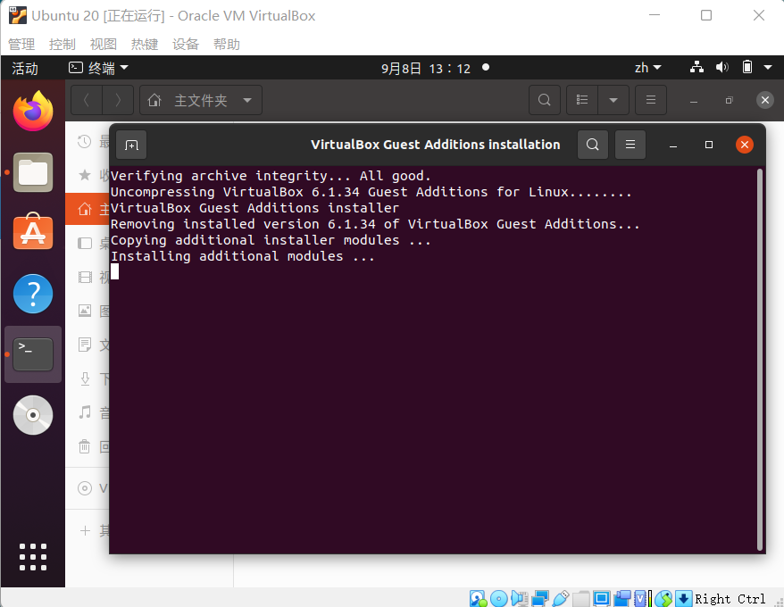Screen dimensions: 784x607
Task: Open the file manager search icon
Action: click(545, 100)
